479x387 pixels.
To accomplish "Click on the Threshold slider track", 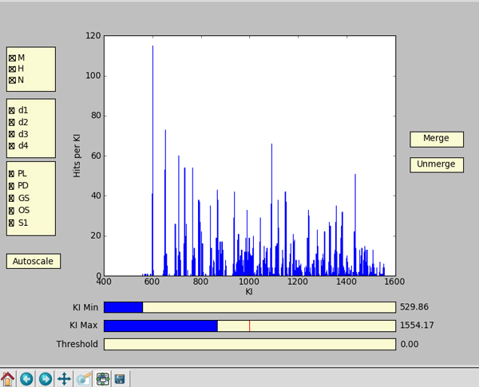I will click(249, 344).
